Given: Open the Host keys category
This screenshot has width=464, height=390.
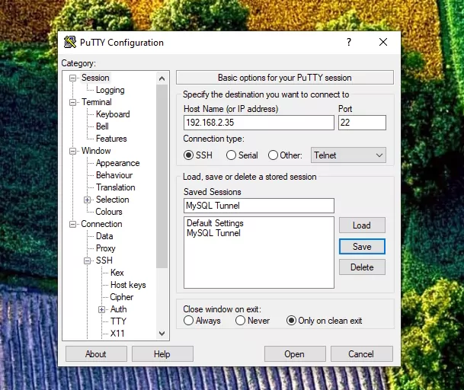Looking at the screenshot, I should pos(128,285).
